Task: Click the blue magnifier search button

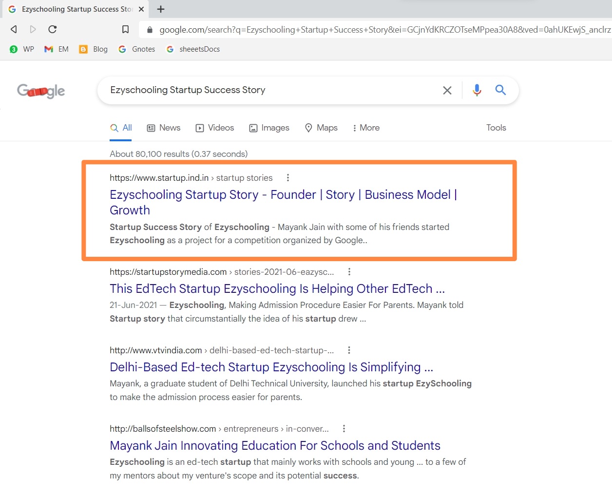Action: [500, 90]
